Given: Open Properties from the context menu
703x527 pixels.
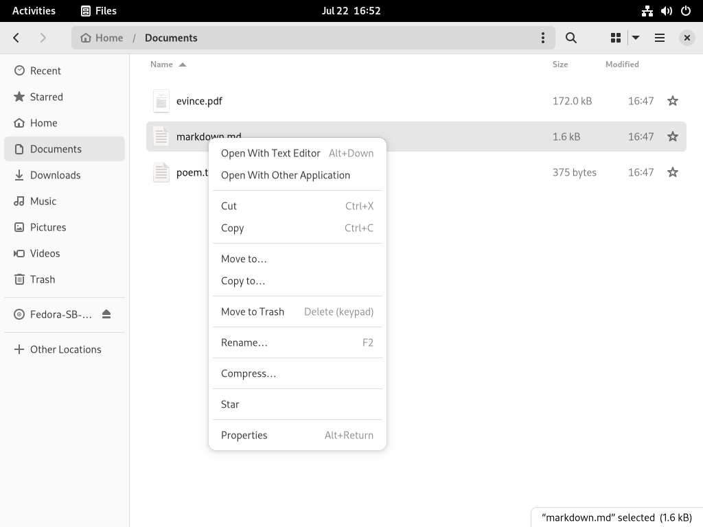Looking at the screenshot, I should pos(297,436).
